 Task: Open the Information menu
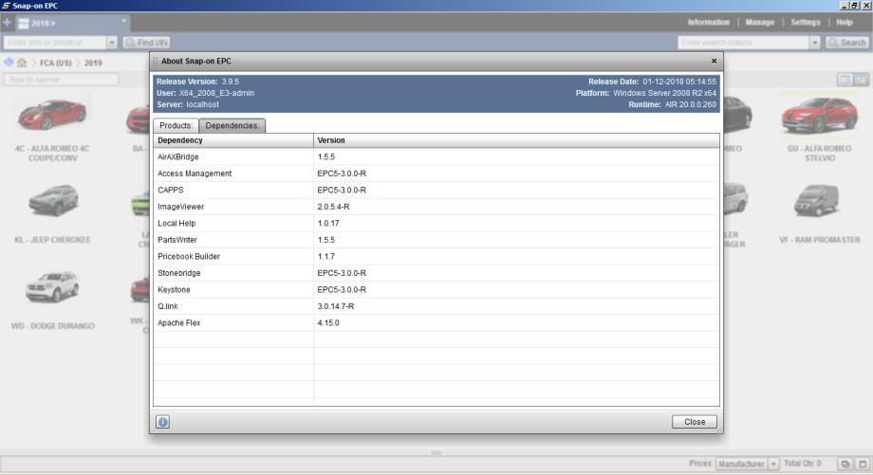708,22
